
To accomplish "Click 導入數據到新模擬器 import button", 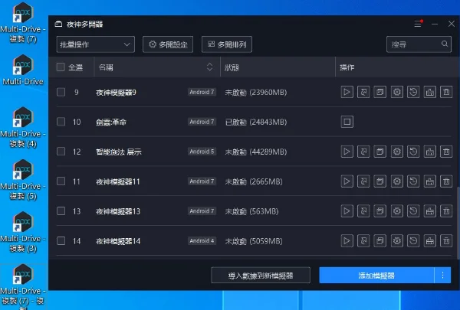I will 261,275.
